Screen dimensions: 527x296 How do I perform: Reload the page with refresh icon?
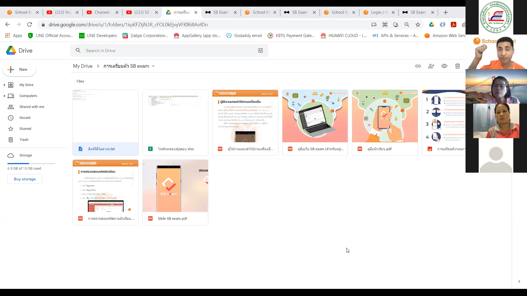[x=30, y=24]
